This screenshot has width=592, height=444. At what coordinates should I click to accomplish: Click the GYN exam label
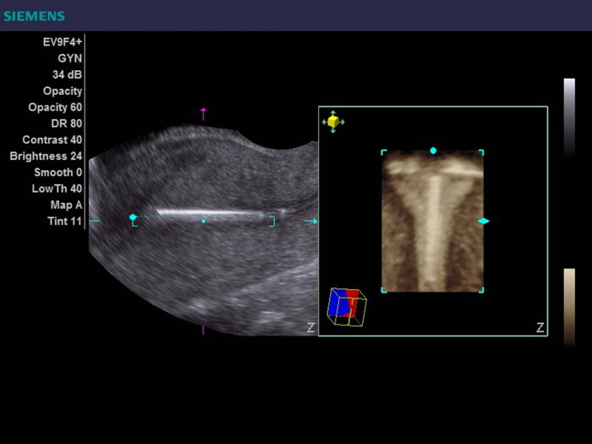coord(70,58)
